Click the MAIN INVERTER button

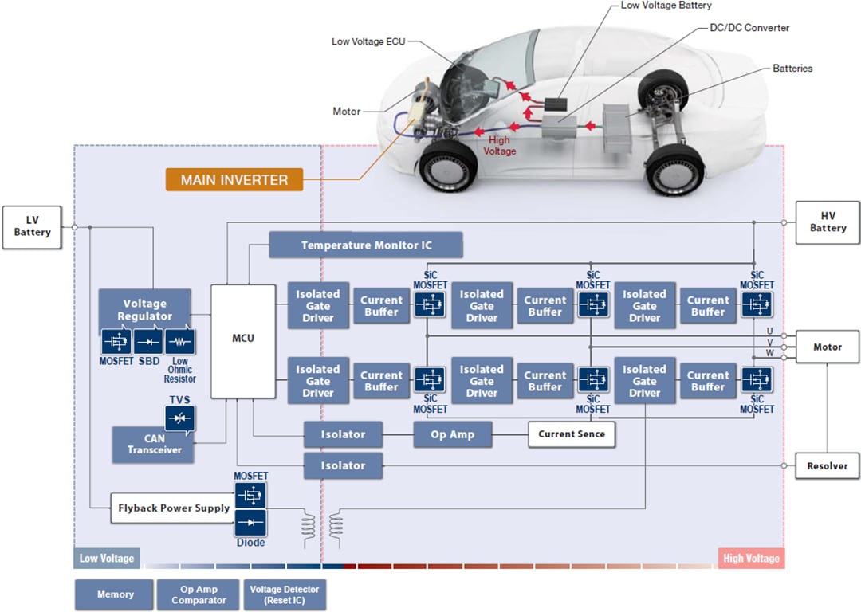coord(234,179)
